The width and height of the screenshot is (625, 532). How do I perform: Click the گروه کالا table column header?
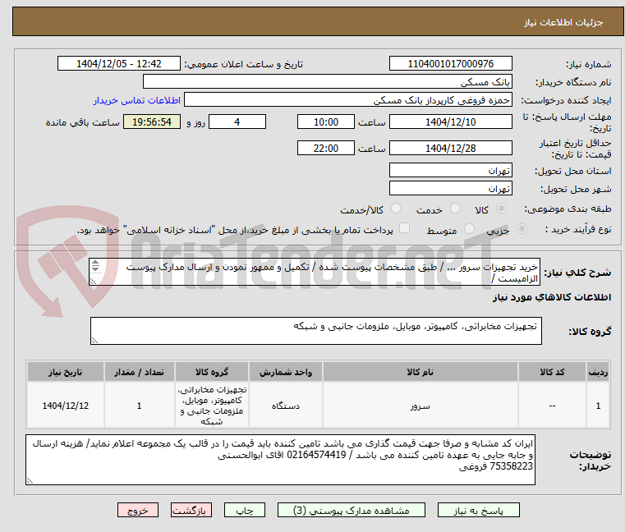(x=212, y=372)
